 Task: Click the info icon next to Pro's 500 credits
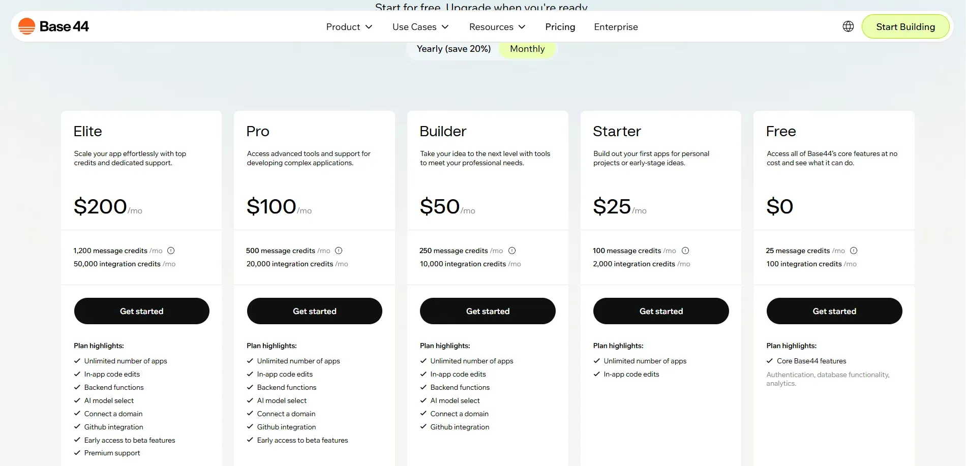[339, 251]
